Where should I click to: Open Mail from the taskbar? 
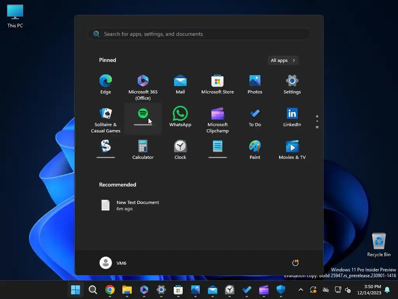click(213, 290)
